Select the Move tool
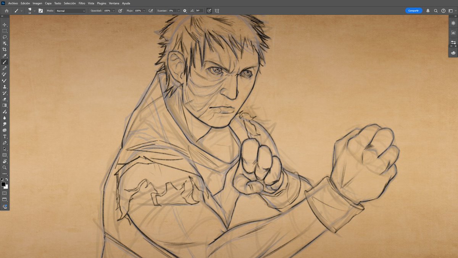 5,24
